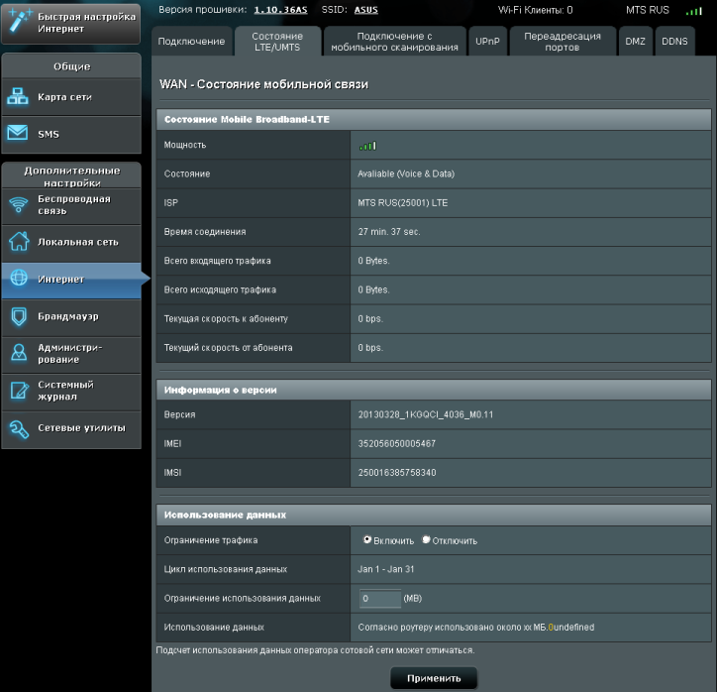
Task: Click the wireless Wi-Fi icon in sidebar
Action: (19, 204)
